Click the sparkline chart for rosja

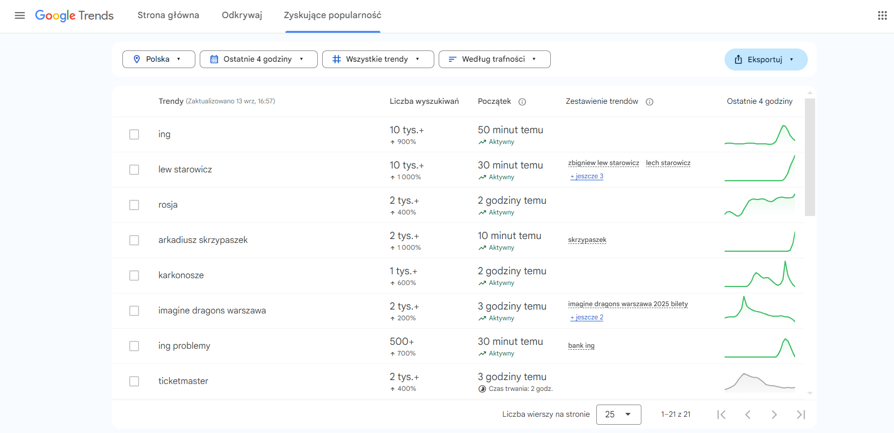760,205
